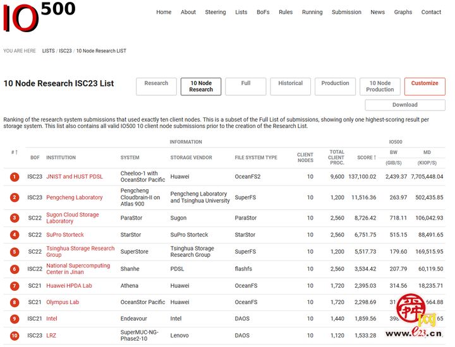Click the rank 5 red badge
The width and height of the screenshot is (455, 347).
14,252
